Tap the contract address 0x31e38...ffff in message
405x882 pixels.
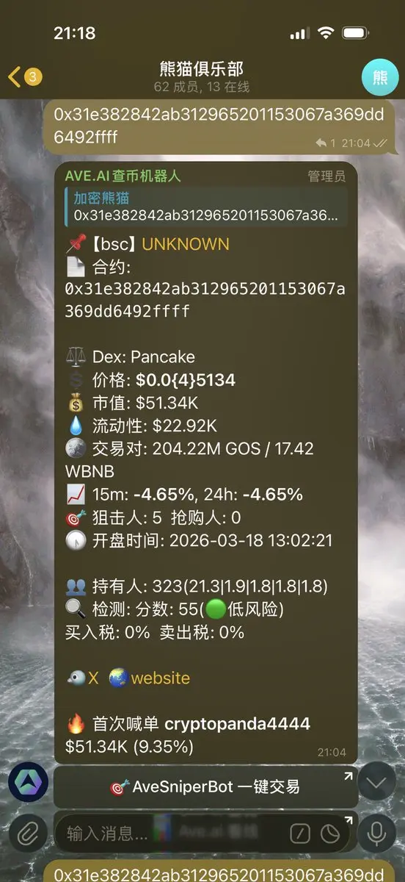pos(205,300)
